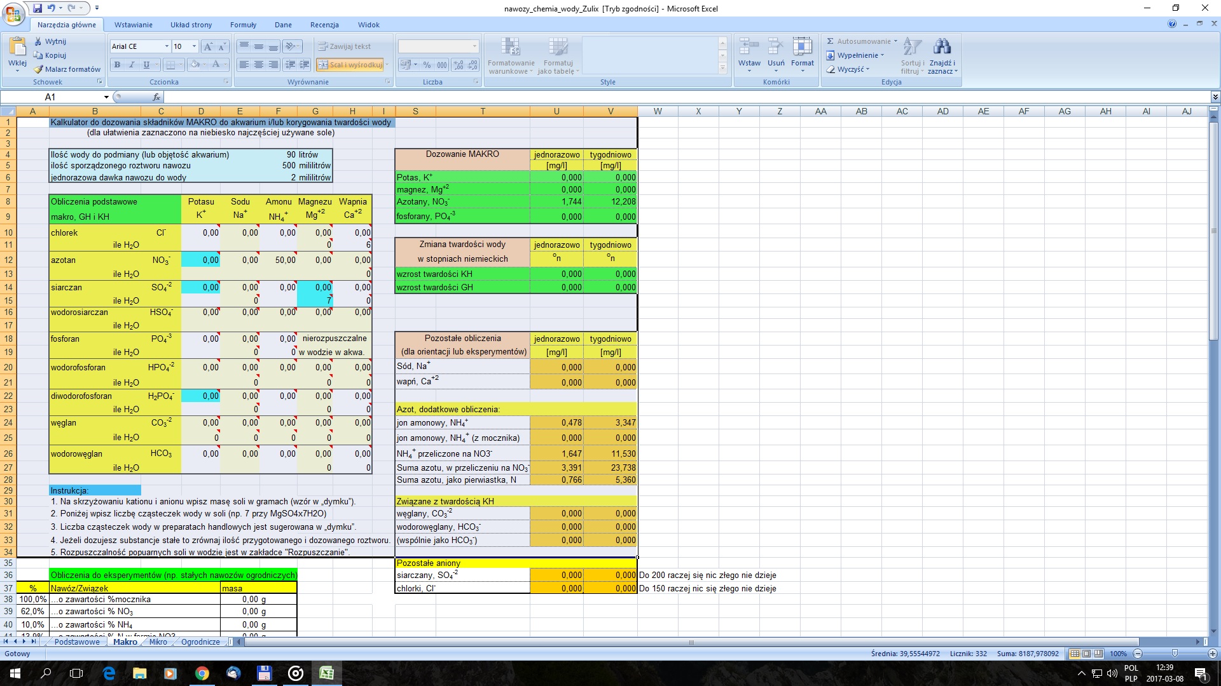Click the Save icon in quick access toolbar
Image resolution: width=1221 pixels, height=686 pixels.
pos(38,8)
